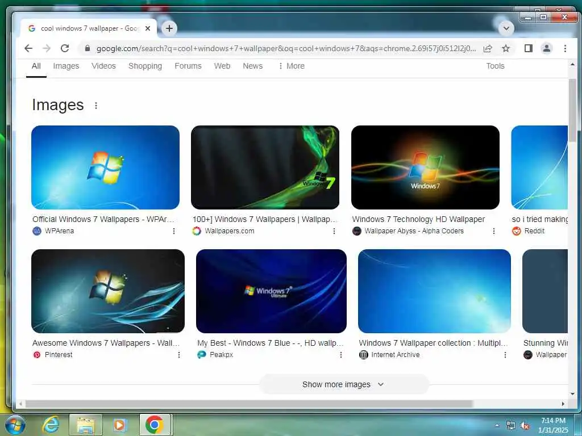The height and width of the screenshot is (436, 582).
Task: Open Windows Explorer from the taskbar
Action: point(86,425)
